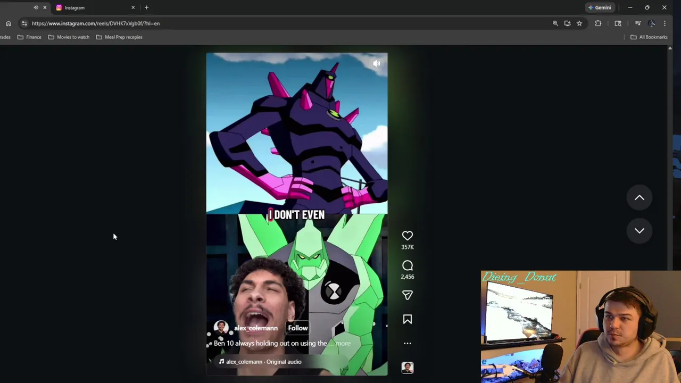Screen dimensions: 681x383
Task: Open the Meal Prep recepies bookmarks folder
Action: (119, 37)
